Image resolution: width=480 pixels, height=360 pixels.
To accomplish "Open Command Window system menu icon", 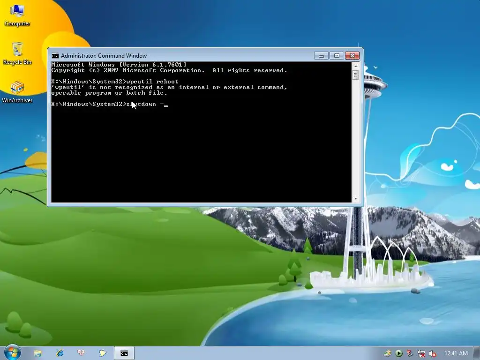I will point(55,56).
